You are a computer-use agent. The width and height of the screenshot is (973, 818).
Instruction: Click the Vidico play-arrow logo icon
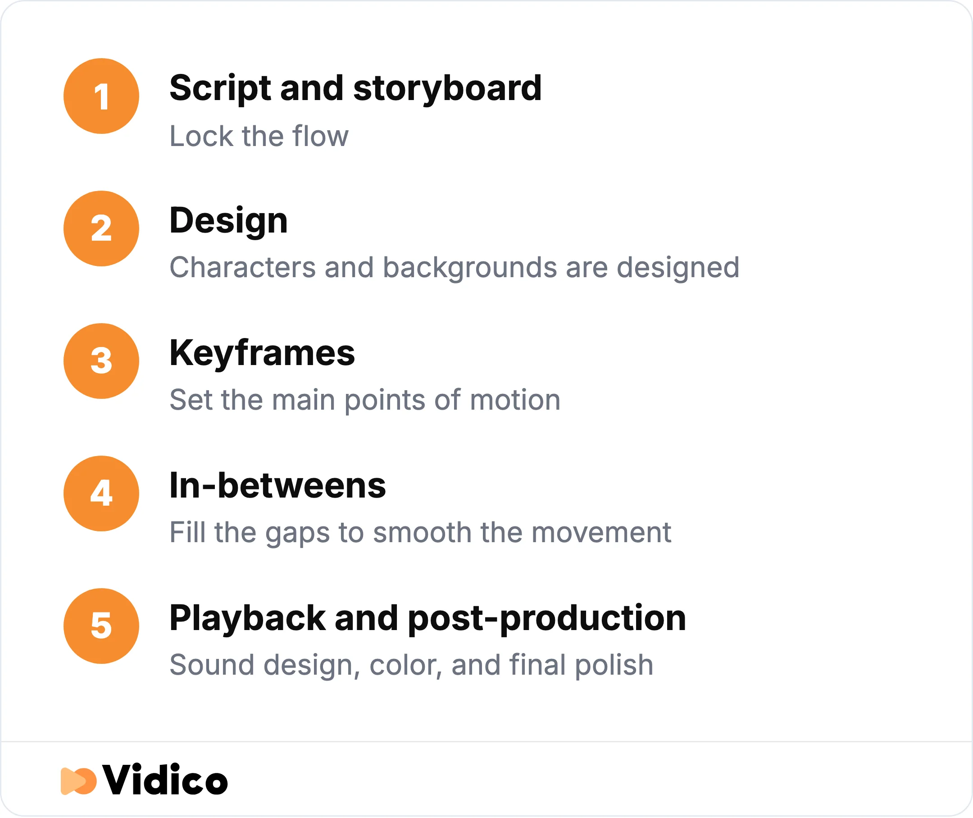coord(78,781)
